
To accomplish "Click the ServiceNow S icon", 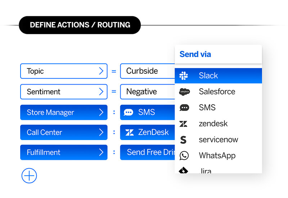I will [183, 140].
